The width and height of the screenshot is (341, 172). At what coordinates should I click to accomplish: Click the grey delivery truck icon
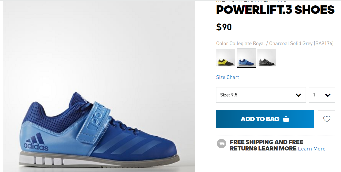222,144
